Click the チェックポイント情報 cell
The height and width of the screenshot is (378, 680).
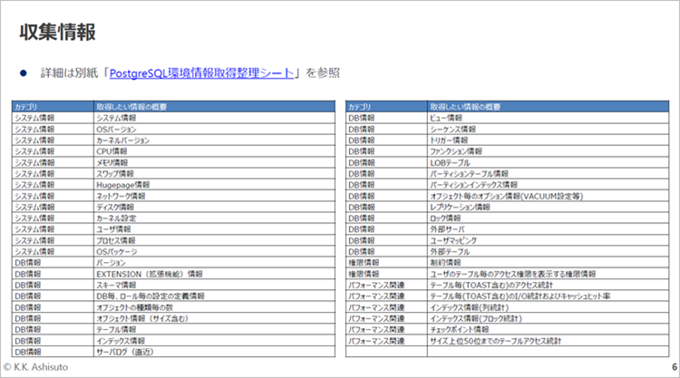click(549, 329)
